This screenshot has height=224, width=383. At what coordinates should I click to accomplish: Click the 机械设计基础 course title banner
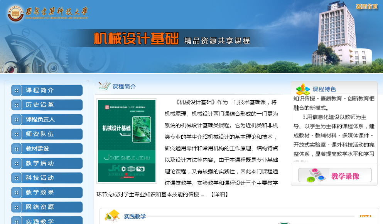tap(136, 39)
